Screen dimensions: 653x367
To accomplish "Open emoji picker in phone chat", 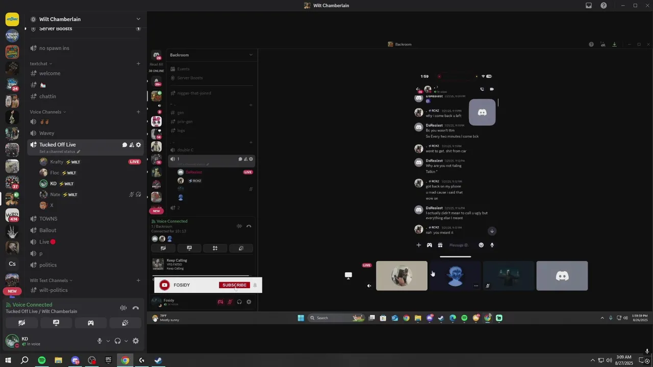I will [481, 245].
